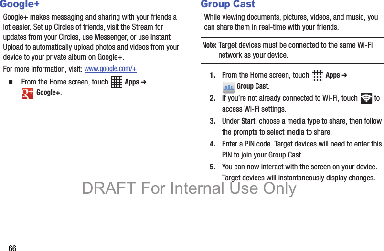Click the Wi-Fi settings icon in step 2
Image resolution: width=384 pixels, height=251 pixels.
click(366, 98)
